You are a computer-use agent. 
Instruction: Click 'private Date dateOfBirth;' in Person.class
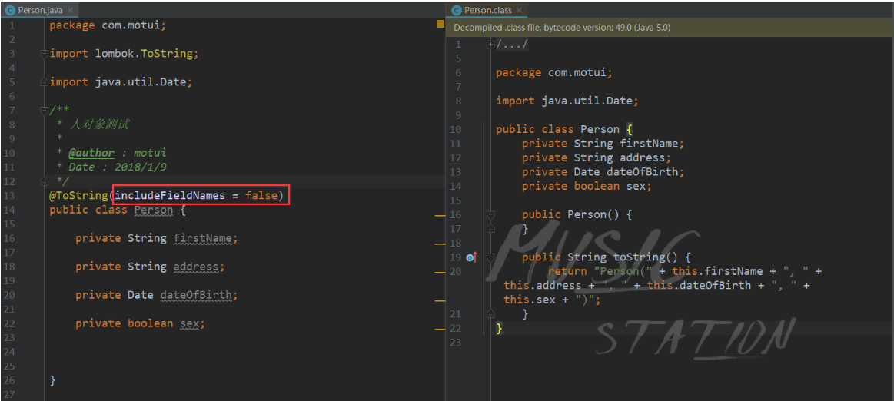pyautogui.click(x=603, y=172)
